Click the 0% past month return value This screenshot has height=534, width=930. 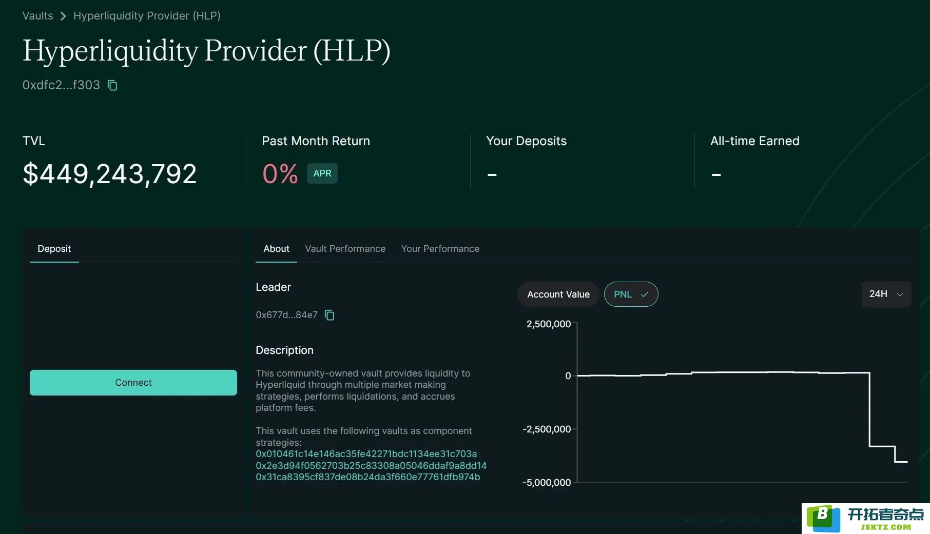click(280, 174)
